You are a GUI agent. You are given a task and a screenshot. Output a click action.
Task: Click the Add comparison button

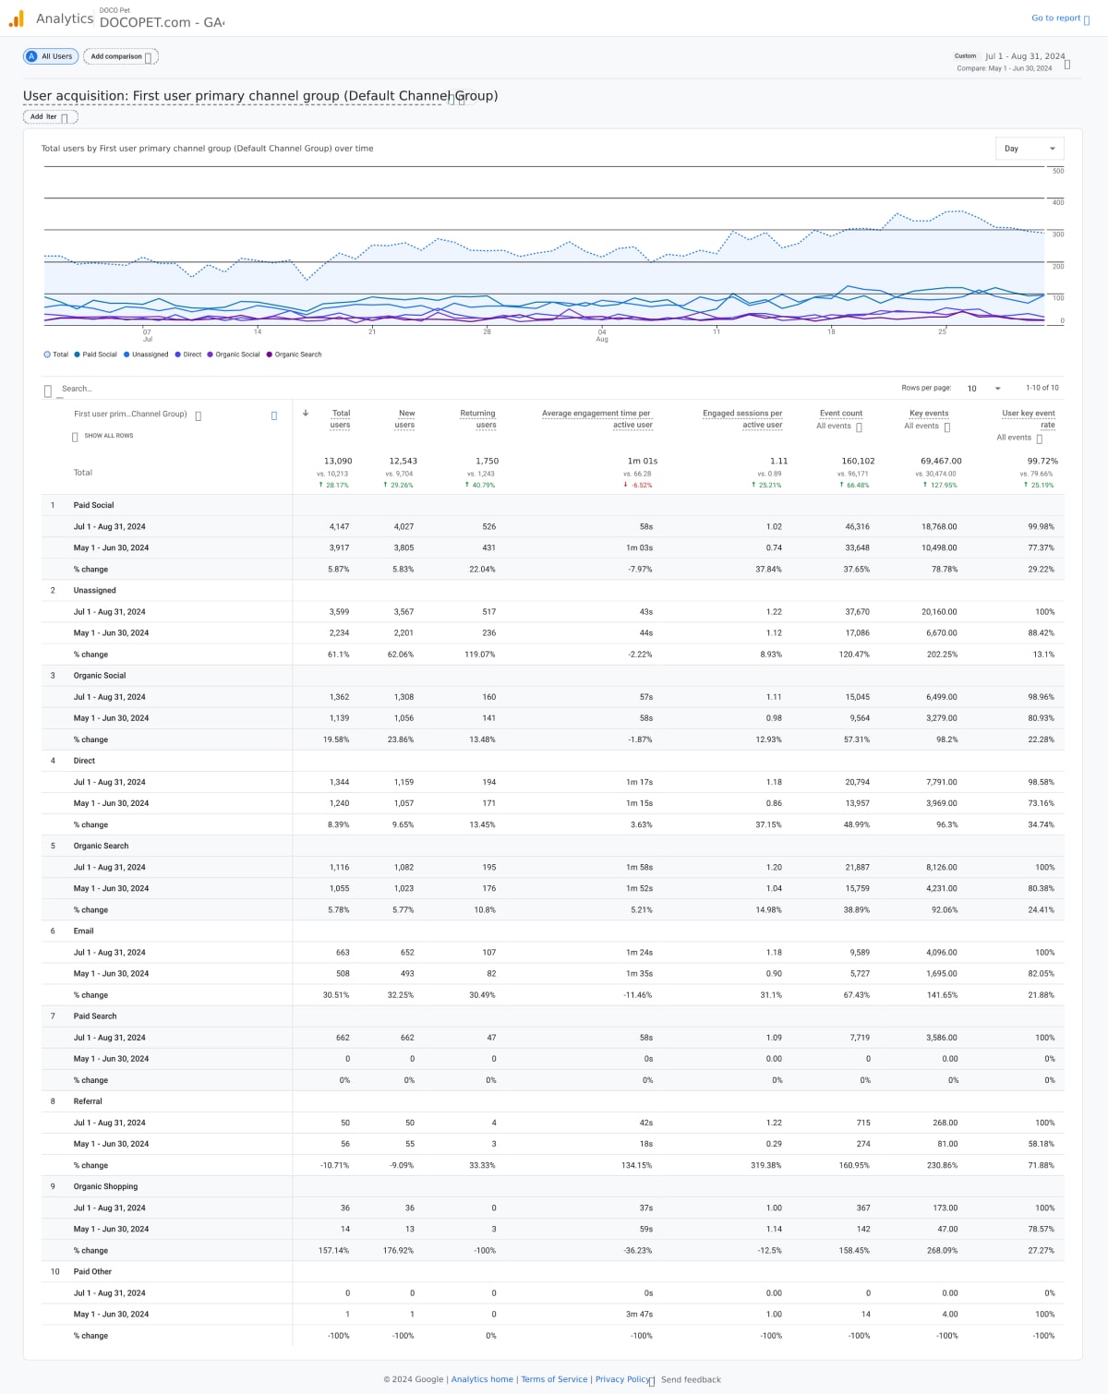[121, 56]
